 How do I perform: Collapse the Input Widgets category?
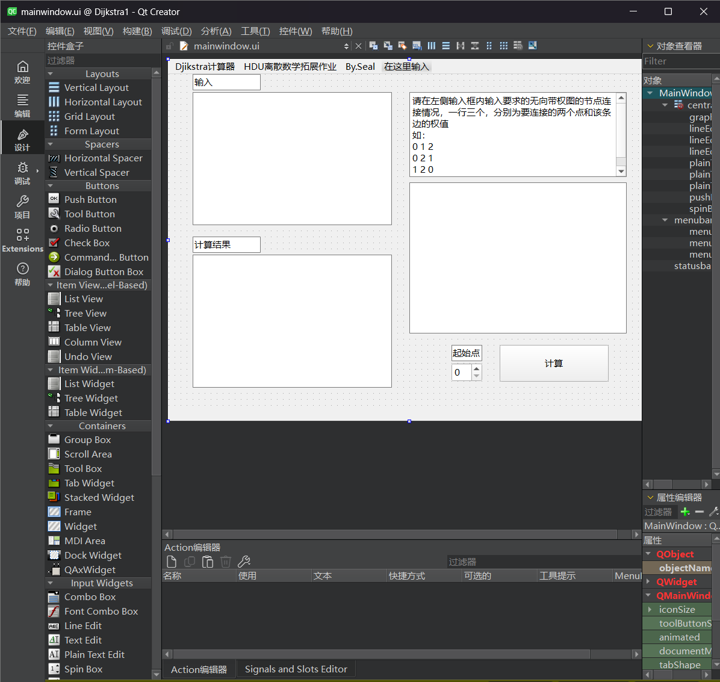tap(51, 583)
